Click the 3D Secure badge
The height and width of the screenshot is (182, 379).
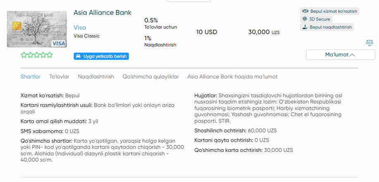tap(316, 19)
